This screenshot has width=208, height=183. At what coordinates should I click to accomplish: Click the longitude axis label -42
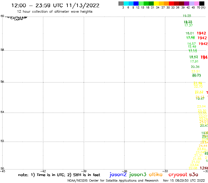click(43, 171)
